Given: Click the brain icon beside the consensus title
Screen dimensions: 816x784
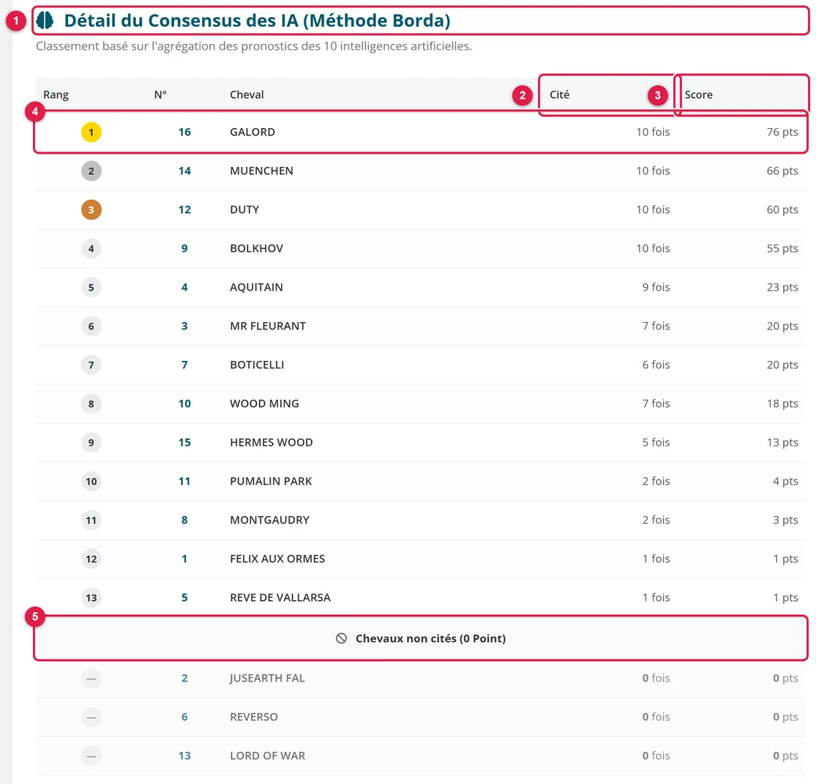Looking at the screenshot, I should tap(45, 20).
